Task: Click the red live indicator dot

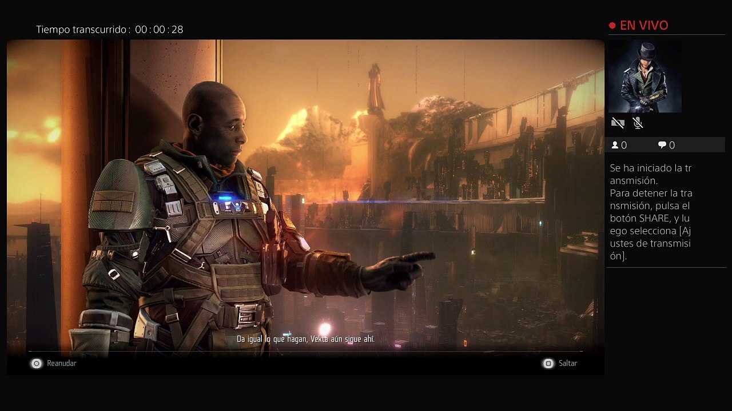Action: (x=612, y=26)
